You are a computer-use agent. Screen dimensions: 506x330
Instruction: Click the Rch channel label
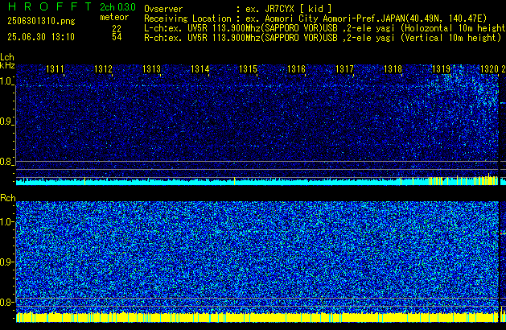tap(8, 198)
